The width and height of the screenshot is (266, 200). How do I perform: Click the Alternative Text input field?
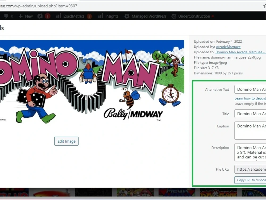tap(250, 89)
